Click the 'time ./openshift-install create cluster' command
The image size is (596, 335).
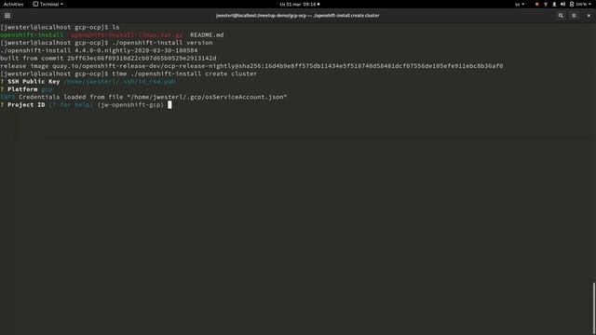tap(184, 74)
